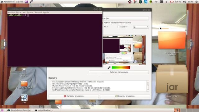Screen dimensions: 199x112
Task: Click the purple launcher icon next to Lugares
Action: 26,2
